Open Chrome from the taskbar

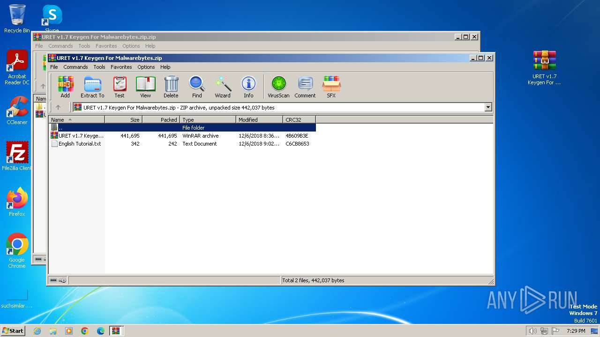click(x=85, y=331)
